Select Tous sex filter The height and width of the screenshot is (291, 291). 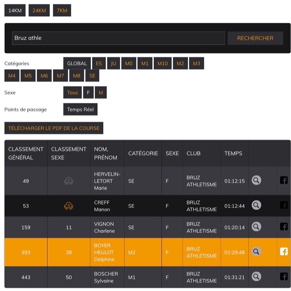[73, 92]
